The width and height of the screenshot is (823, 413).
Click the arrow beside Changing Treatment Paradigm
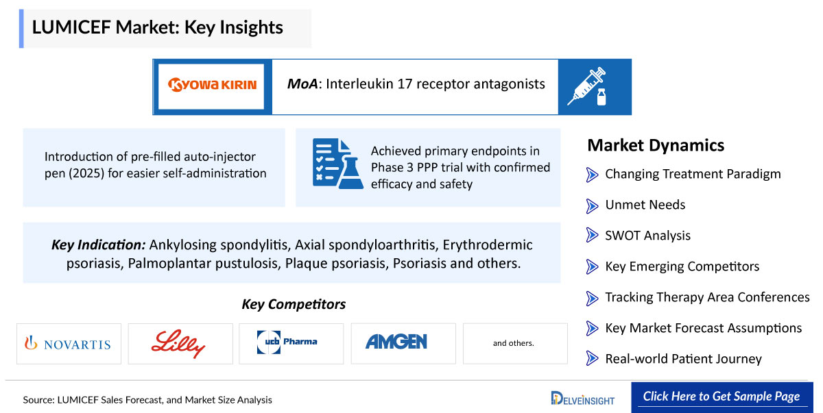click(x=593, y=175)
